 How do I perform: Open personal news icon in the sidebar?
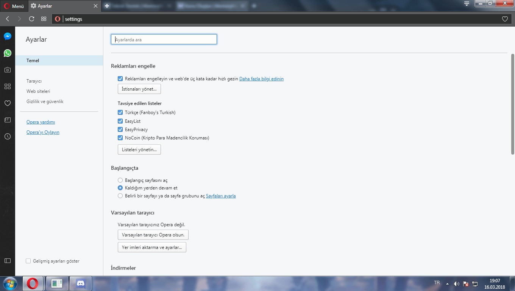[8, 120]
